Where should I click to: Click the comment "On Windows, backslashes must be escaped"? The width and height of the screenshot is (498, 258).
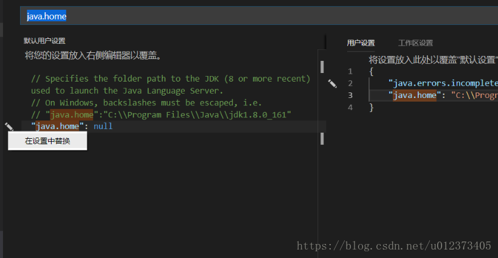coord(147,103)
